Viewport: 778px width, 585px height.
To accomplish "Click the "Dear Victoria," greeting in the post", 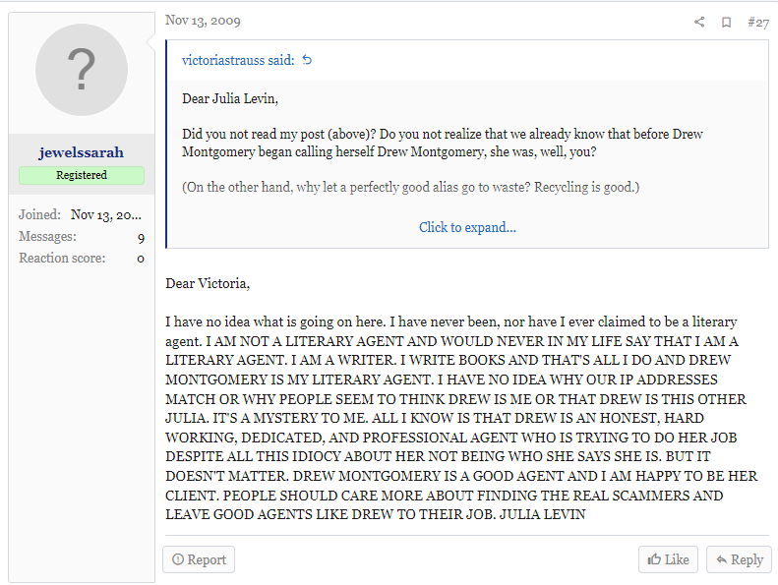I will [x=209, y=284].
